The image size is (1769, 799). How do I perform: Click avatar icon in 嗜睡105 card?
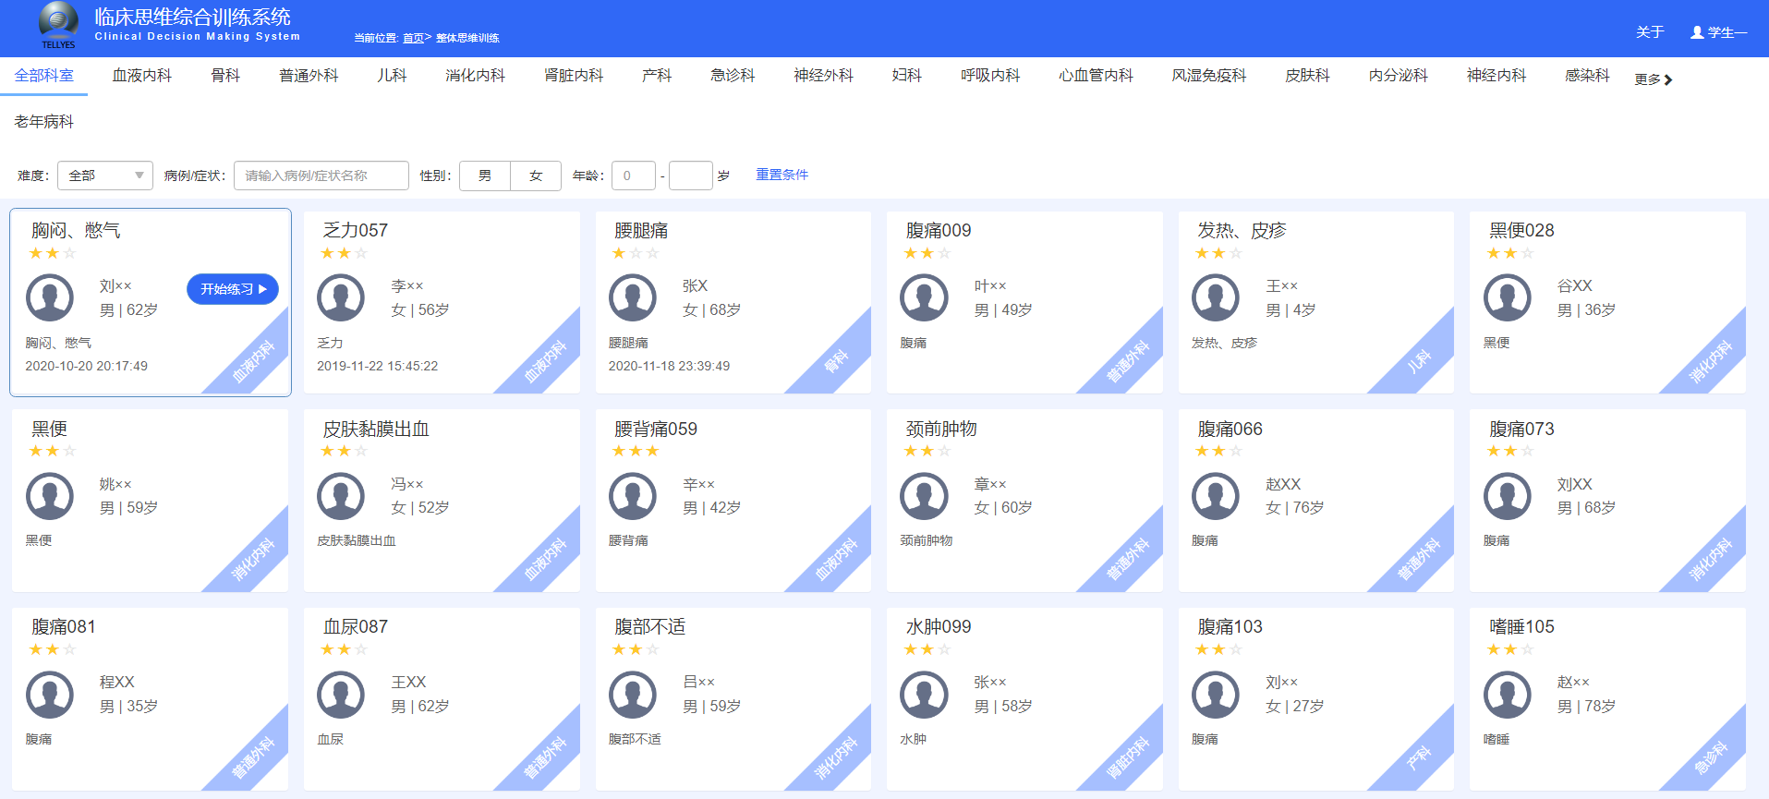(x=1507, y=695)
